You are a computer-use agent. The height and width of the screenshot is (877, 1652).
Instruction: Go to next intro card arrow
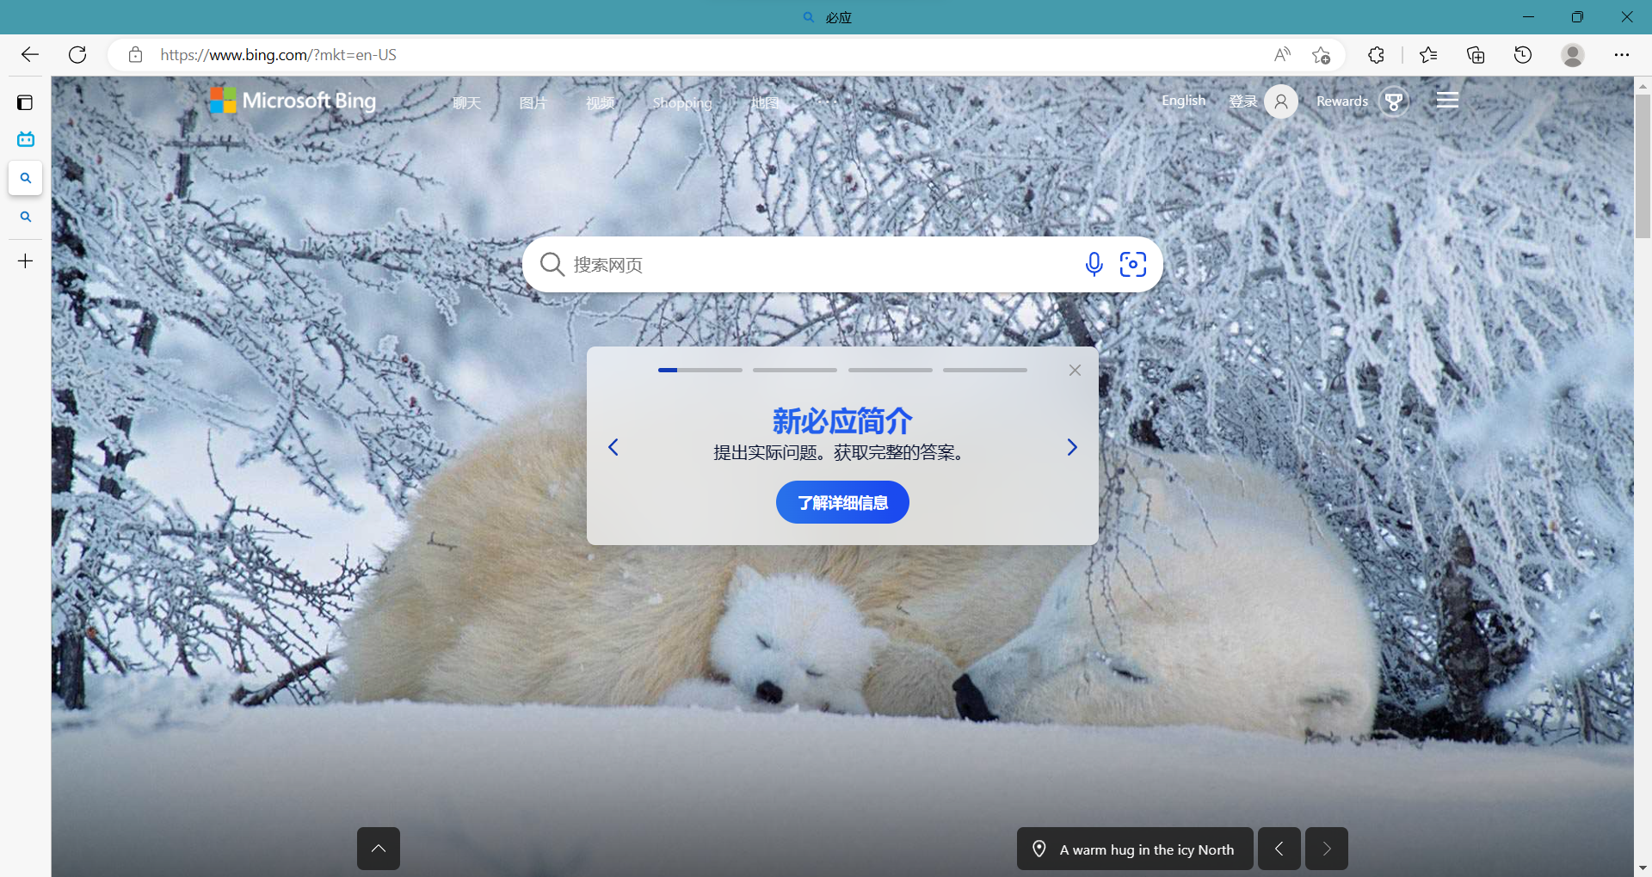click(1072, 447)
